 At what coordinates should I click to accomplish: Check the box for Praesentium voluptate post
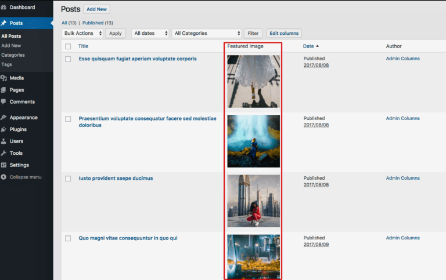68,119
